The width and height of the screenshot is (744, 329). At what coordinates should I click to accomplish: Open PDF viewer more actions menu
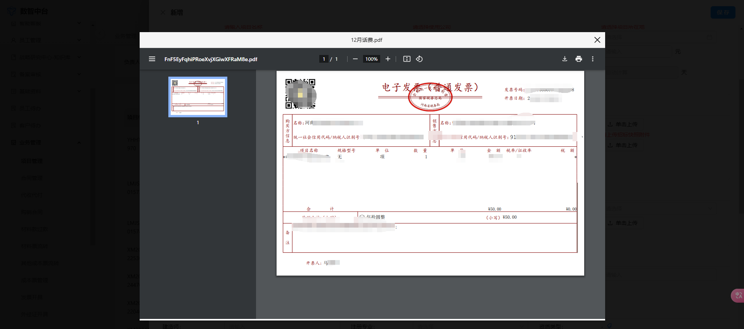coord(593,59)
